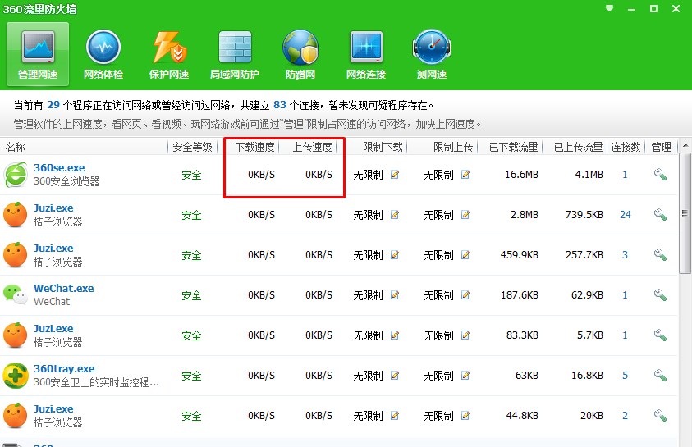The height and width of the screenshot is (447, 692).
Task: Edit upload limit for Juzi.exe 5.7KB row
Action: click(x=465, y=335)
